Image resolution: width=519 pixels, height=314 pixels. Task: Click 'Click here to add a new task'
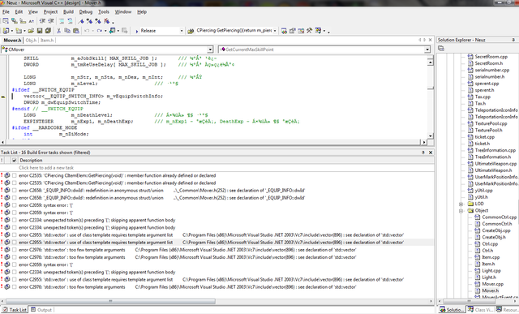pyautogui.click(x=46, y=168)
